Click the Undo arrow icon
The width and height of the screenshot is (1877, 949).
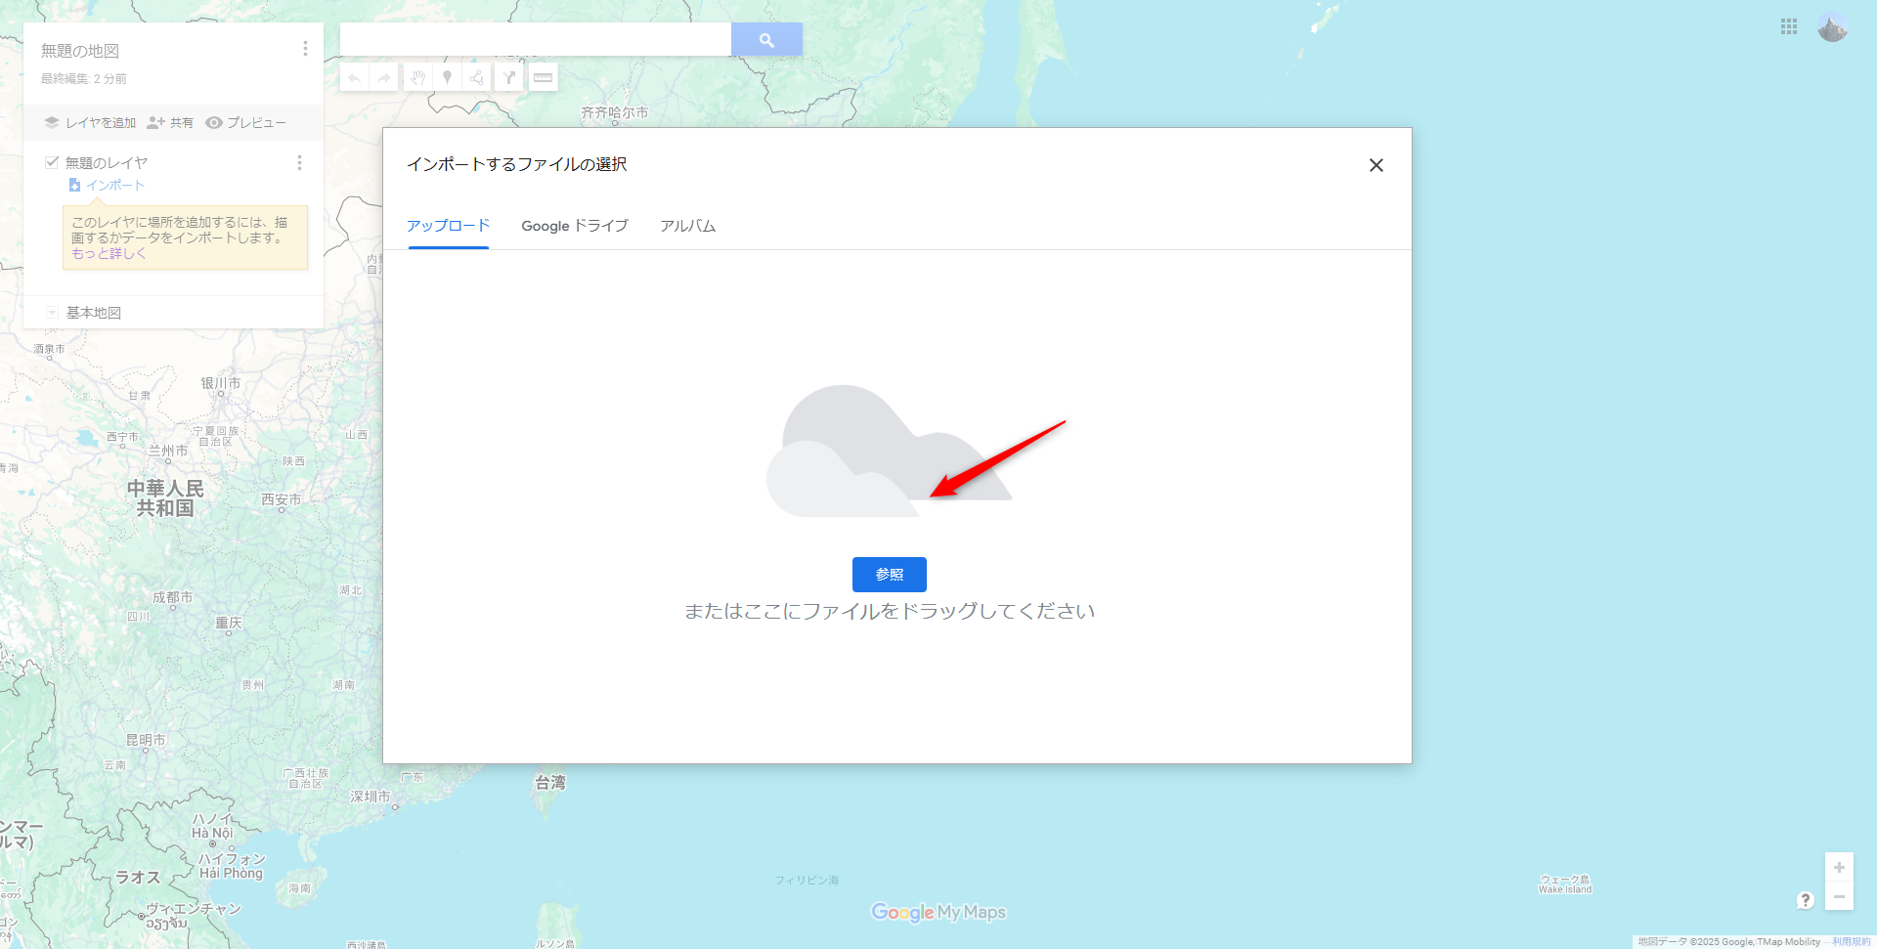coord(355,76)
